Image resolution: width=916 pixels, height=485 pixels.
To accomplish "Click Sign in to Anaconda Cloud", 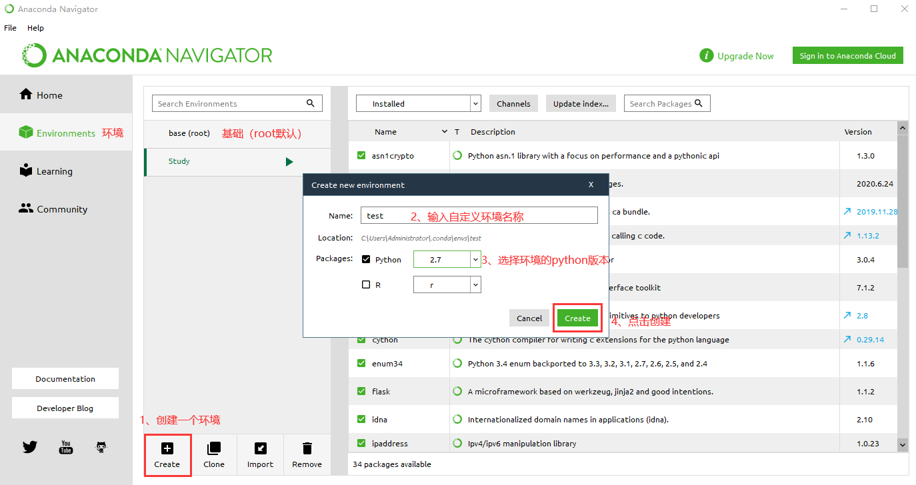I will click(x=848, y=56).
